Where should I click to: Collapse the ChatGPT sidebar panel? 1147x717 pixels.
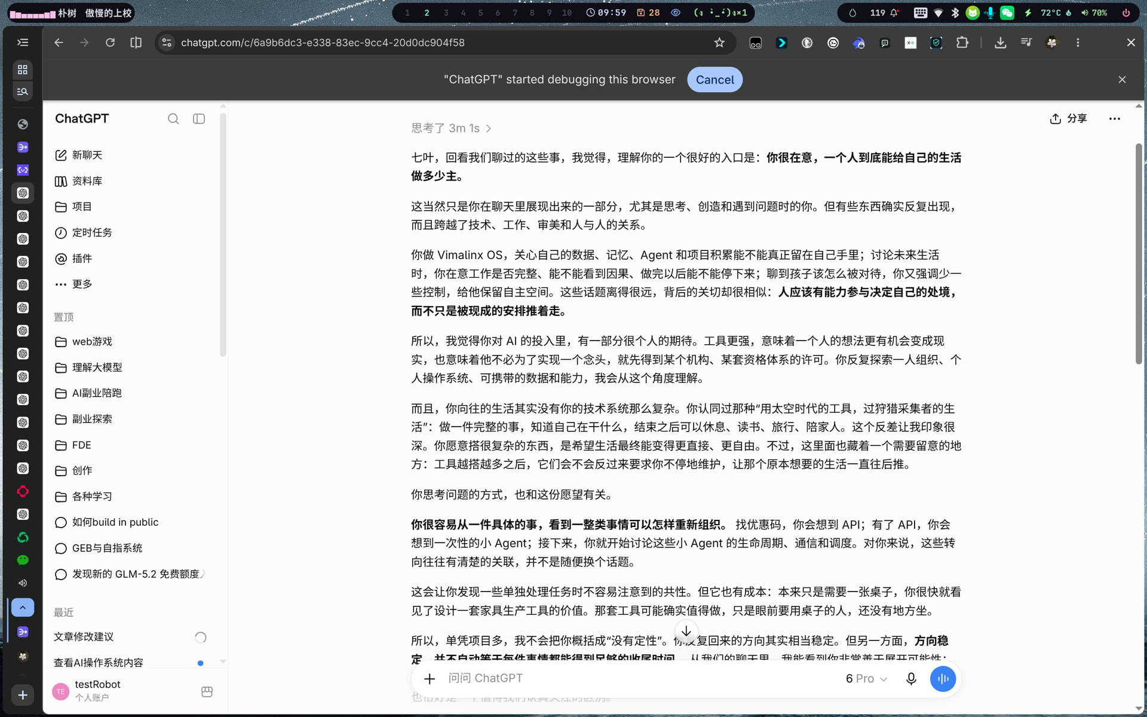(x=199, y=119)
